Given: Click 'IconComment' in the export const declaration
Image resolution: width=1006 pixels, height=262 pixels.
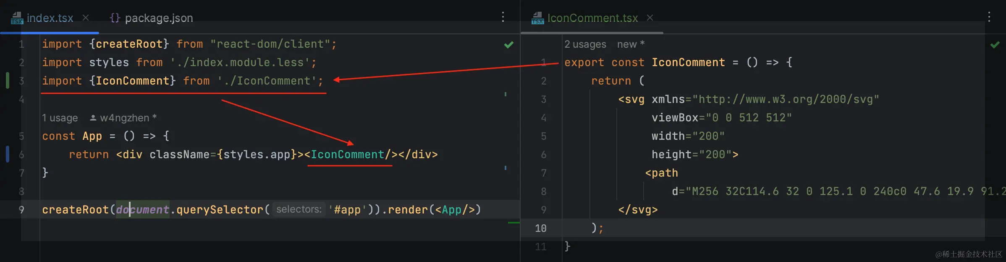Looking at the screenshot, I should click(x=688, y=62).
